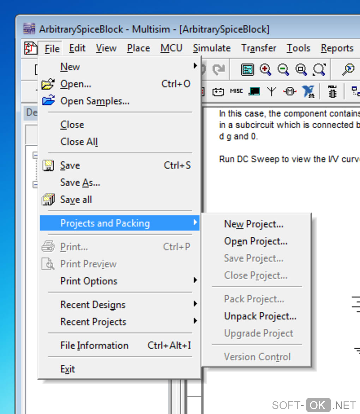Screen dimensions: 360x414
Task: Open the Reports menu
Action: 337,48
